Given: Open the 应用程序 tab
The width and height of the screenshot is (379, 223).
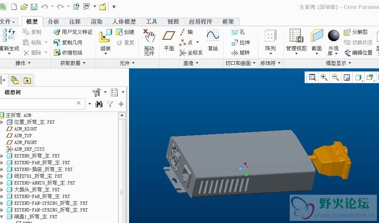Looking at the screenshot, I should 200,22.
